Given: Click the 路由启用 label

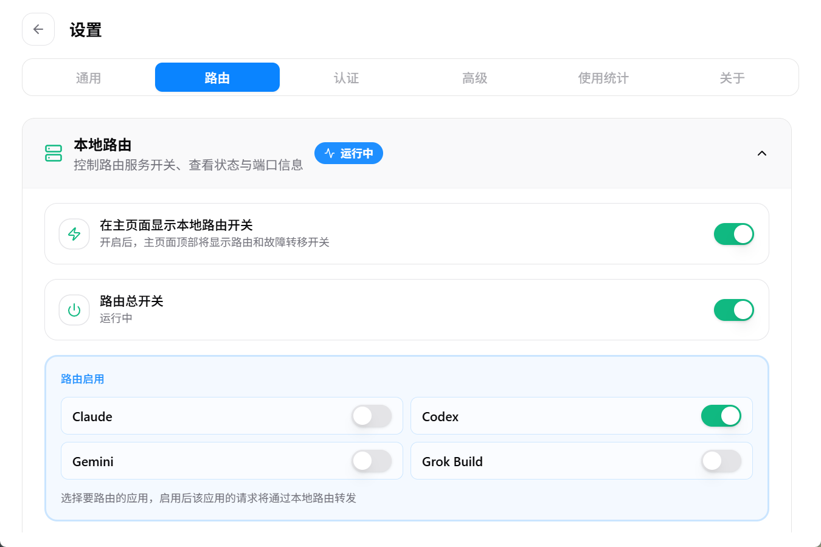Looking at the screenshot, I should point(83,379).
